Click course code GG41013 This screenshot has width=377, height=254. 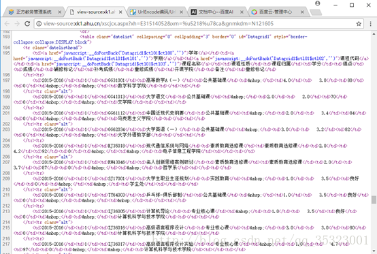pyautogui.click(x=116, y=97)
